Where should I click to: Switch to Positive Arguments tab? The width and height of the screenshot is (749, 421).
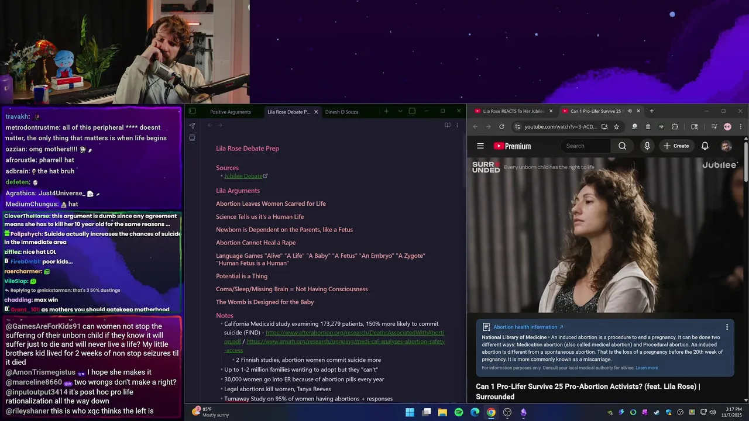(x=230, y=112)
